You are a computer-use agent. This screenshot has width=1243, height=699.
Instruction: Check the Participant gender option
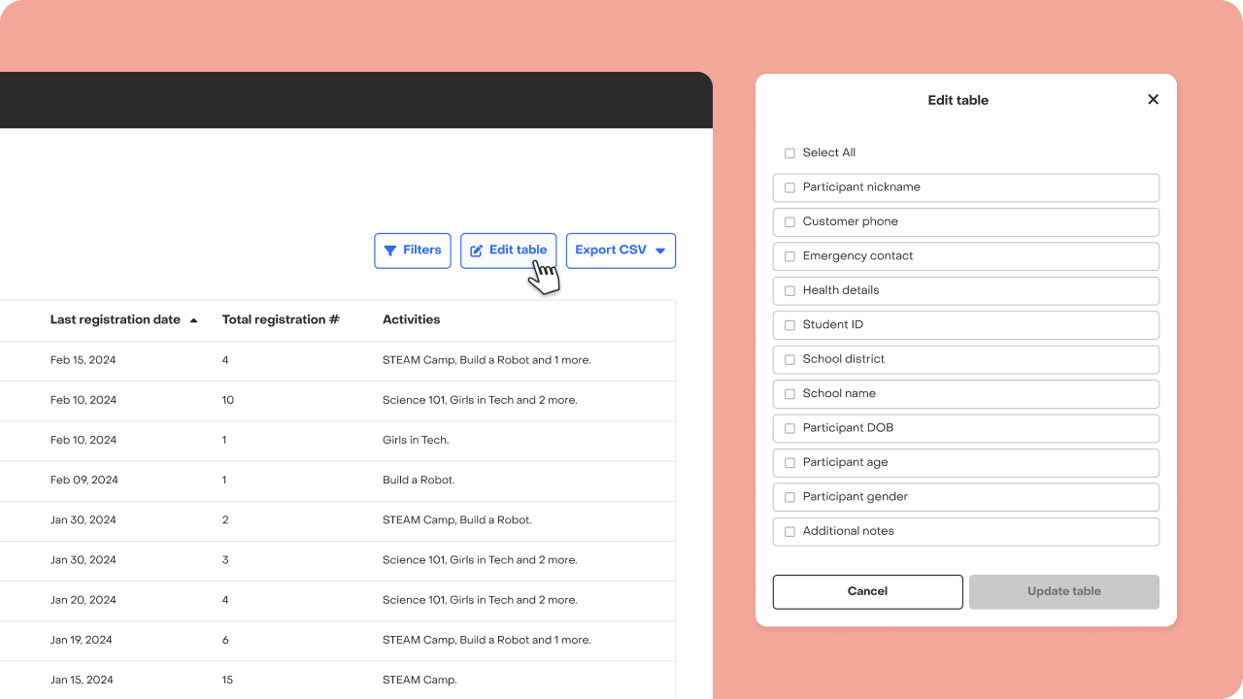tap(789, 497)
